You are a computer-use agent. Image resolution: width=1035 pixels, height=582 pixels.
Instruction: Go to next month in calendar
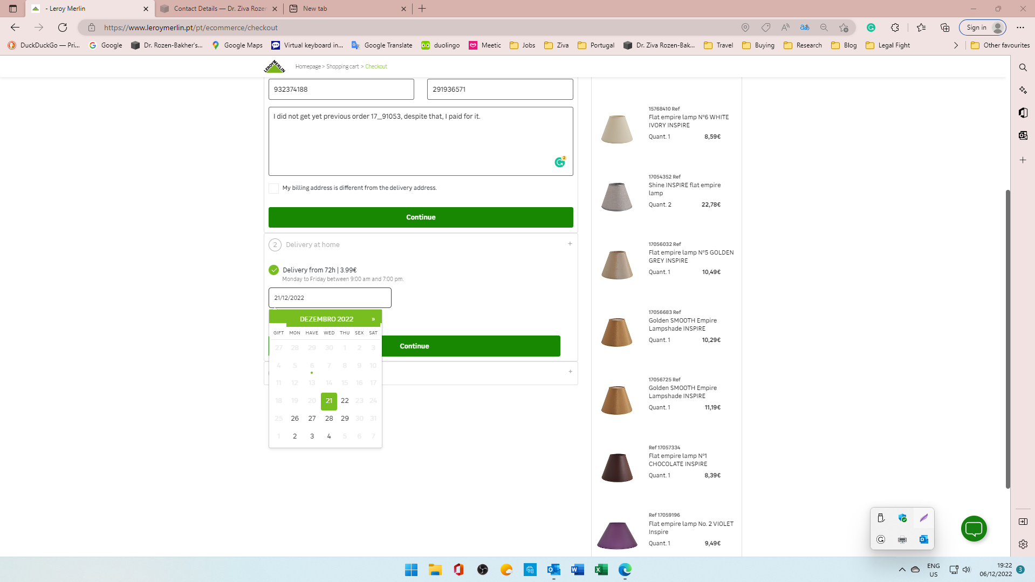373,319
